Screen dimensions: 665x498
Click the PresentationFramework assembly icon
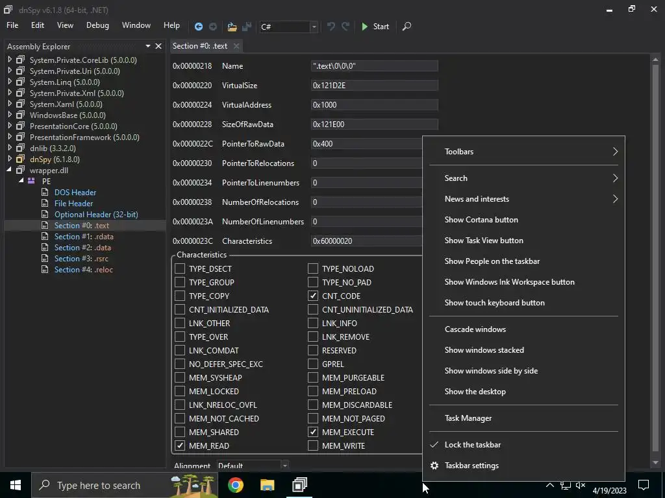[x=20, y=137]
